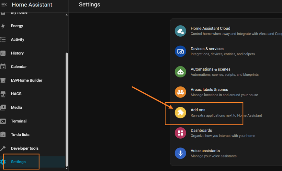Screen dimensions: 282x171
Task: Click the Terminal console icon
Action: [3, 121]
